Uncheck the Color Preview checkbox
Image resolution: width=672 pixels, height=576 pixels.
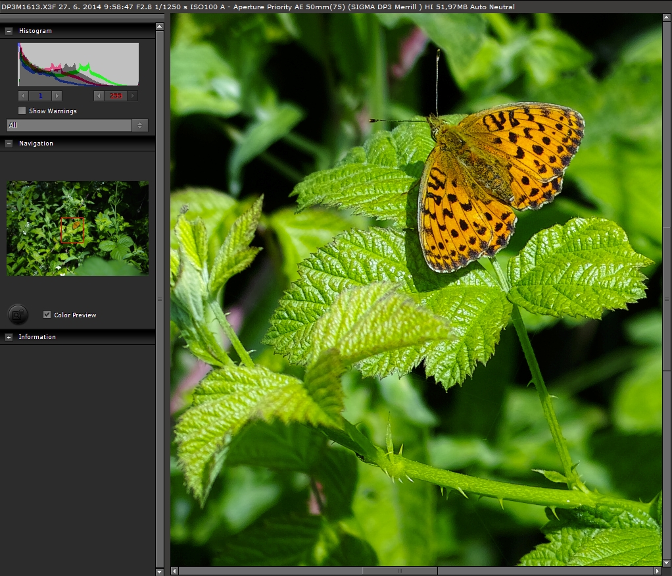coord(47,315)
